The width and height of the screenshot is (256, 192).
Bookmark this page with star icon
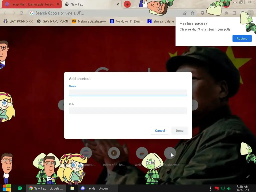click(192, 13)
